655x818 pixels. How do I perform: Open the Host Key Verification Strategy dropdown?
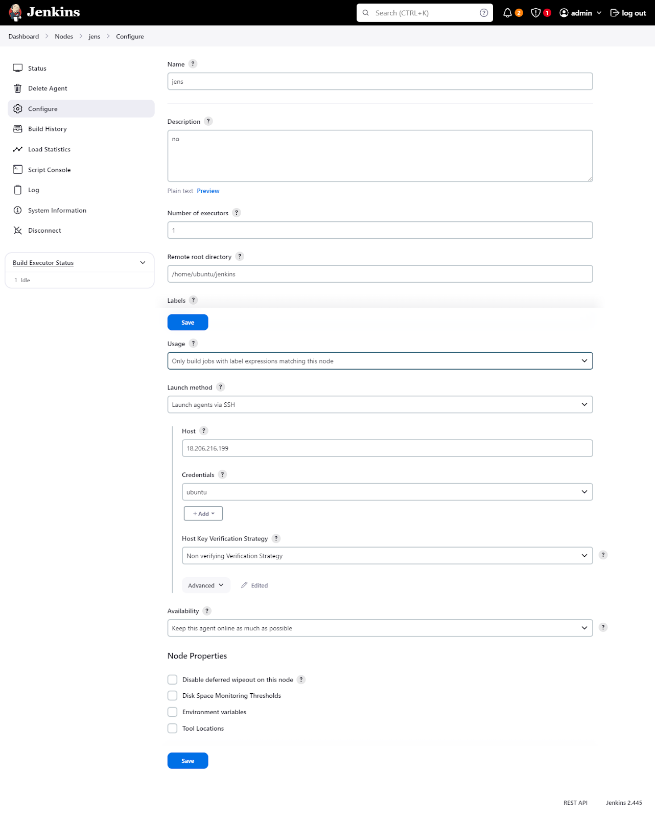[387, 556]
